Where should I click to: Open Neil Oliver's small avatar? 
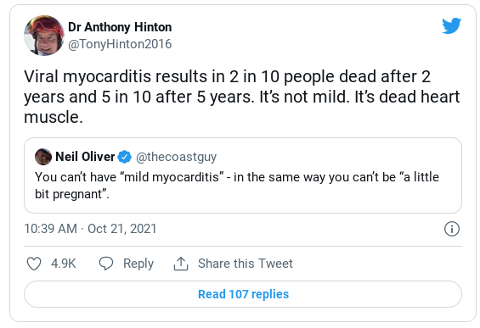43,157
